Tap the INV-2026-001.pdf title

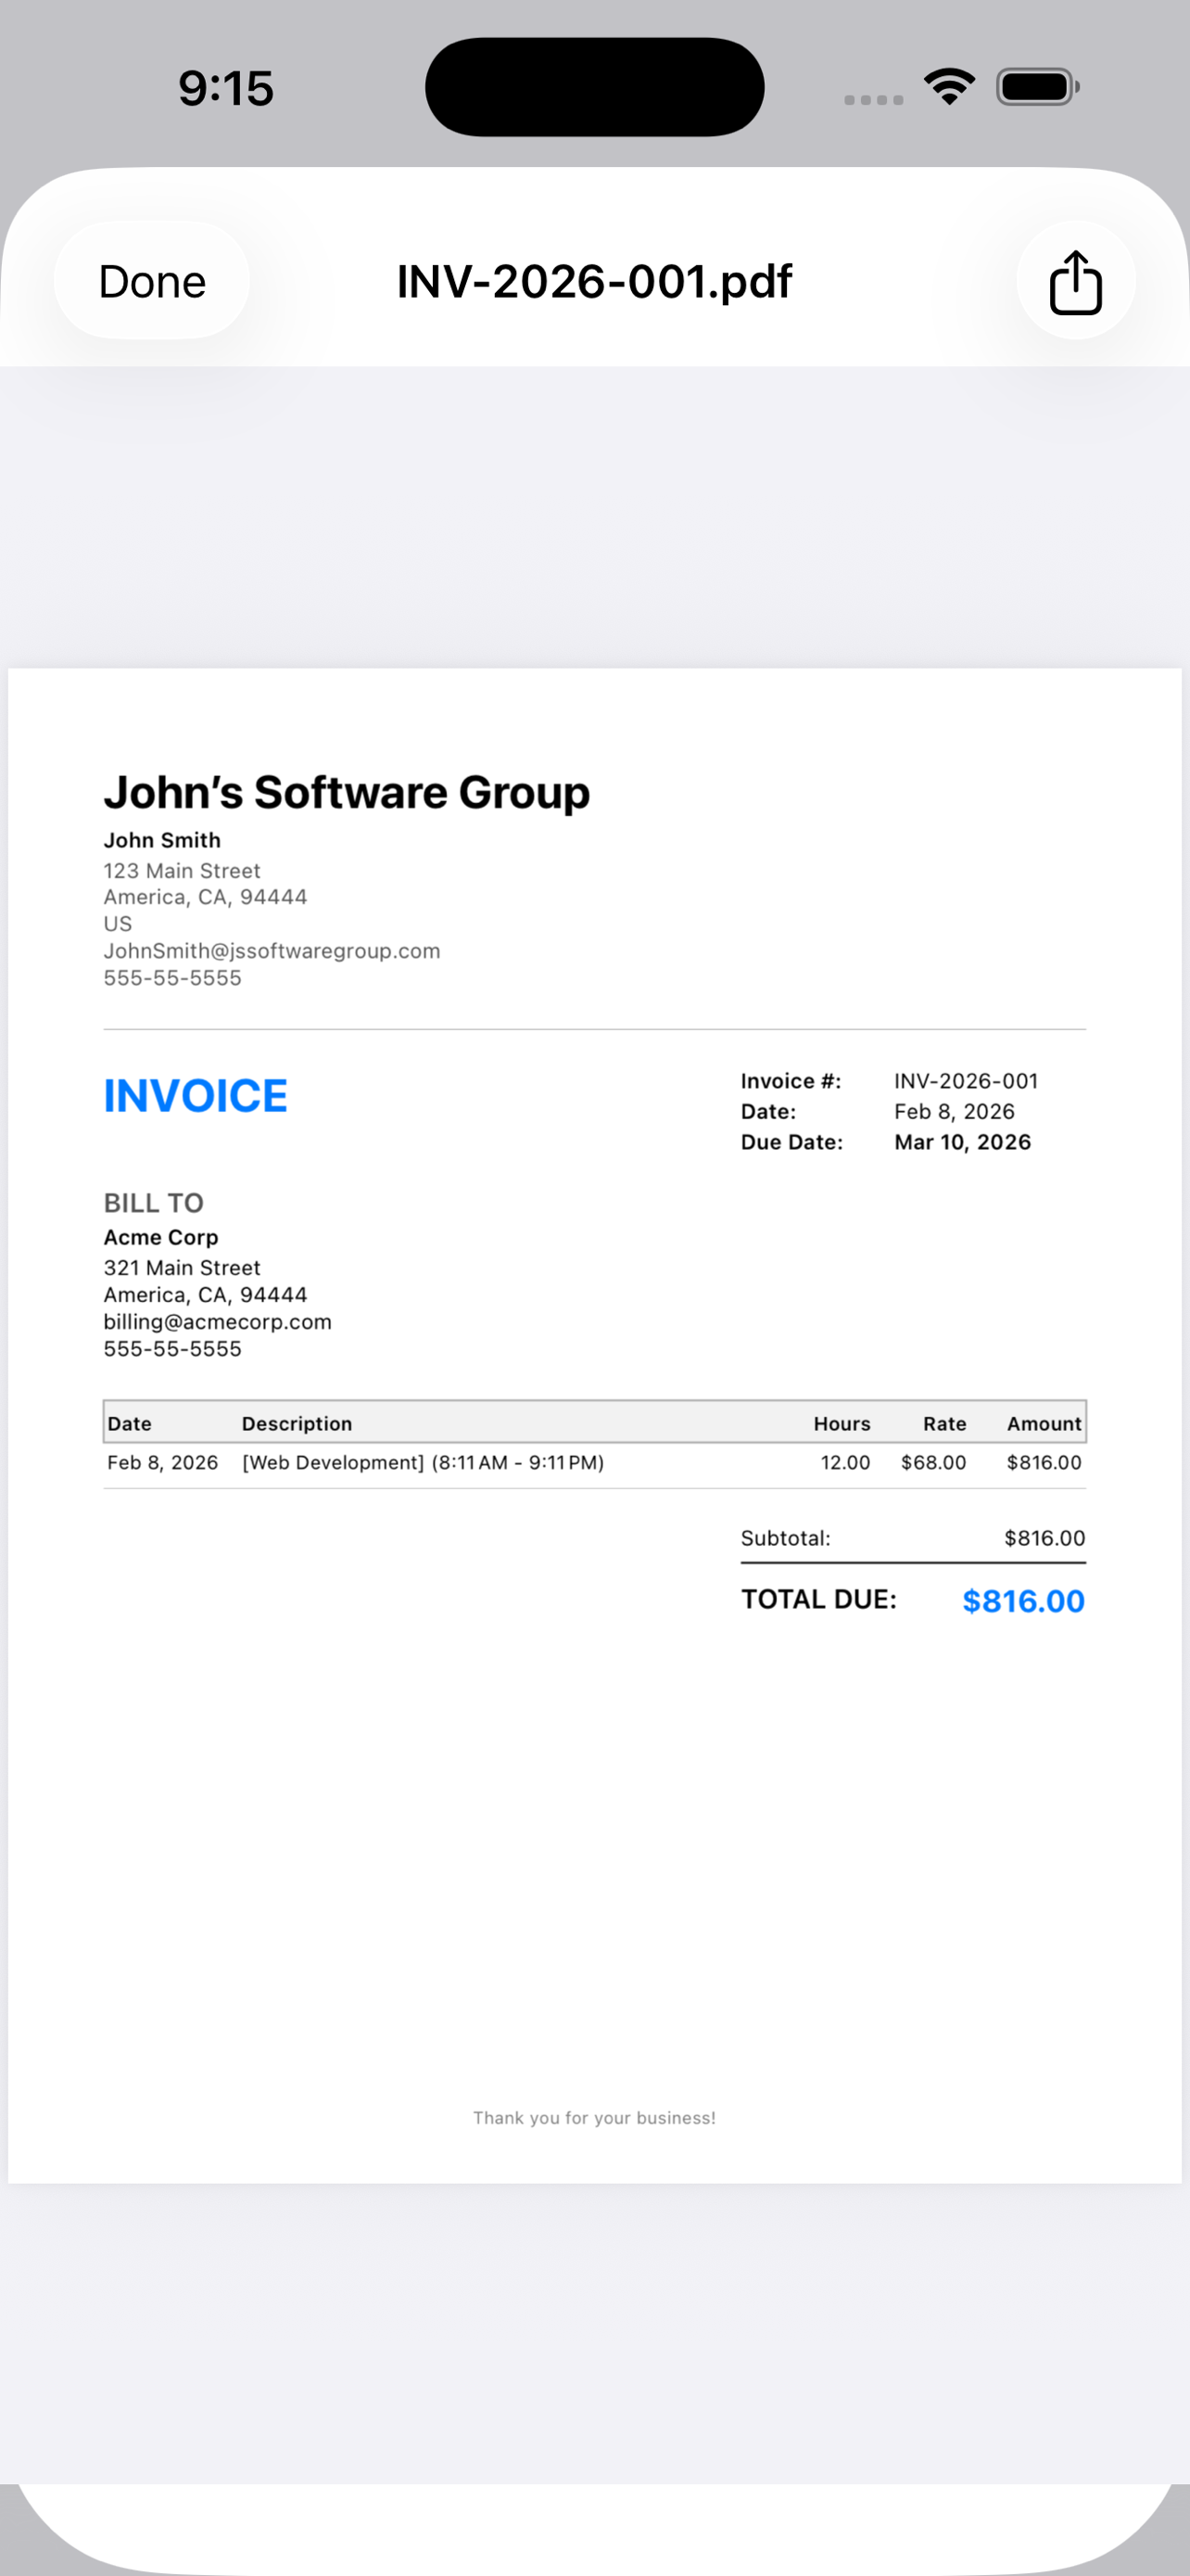(x=594, y=281)
